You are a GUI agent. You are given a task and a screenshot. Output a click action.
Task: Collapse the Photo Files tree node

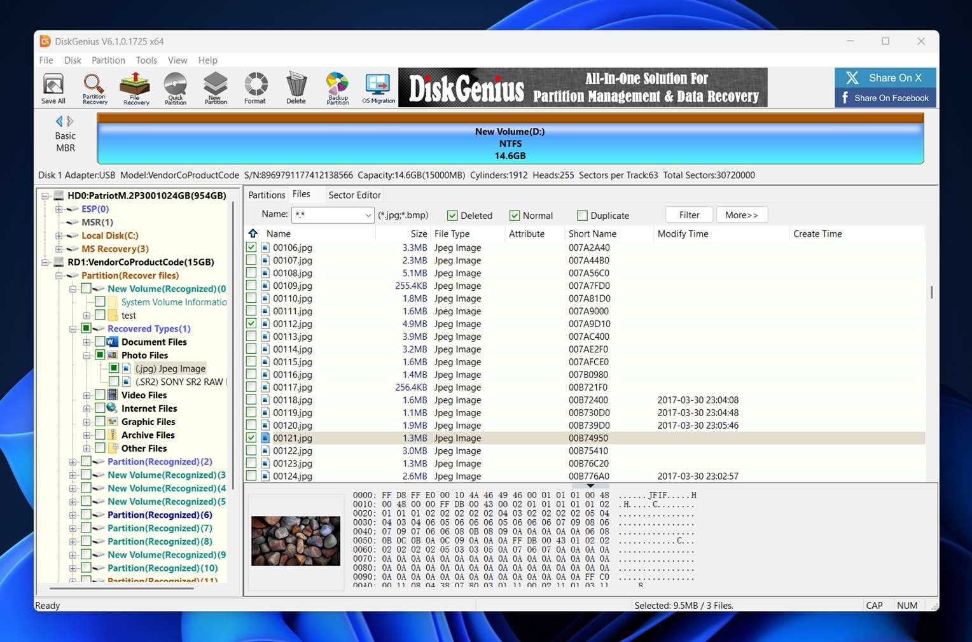(87, 356)
